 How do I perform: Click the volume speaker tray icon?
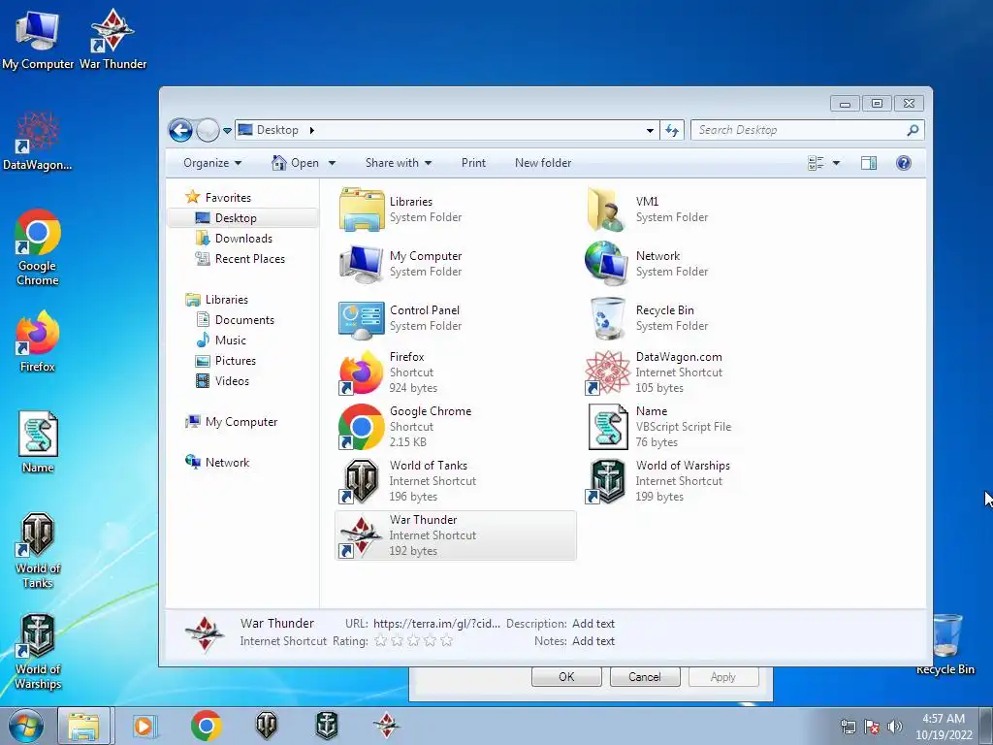pyautogui.click(x=895, y=727)
